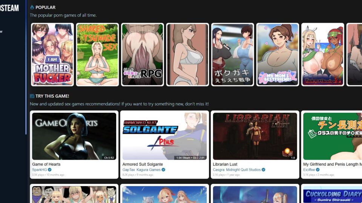
Task: Open the green Japanese-titled cover above Eiciffee
Action: coord(333,136)
